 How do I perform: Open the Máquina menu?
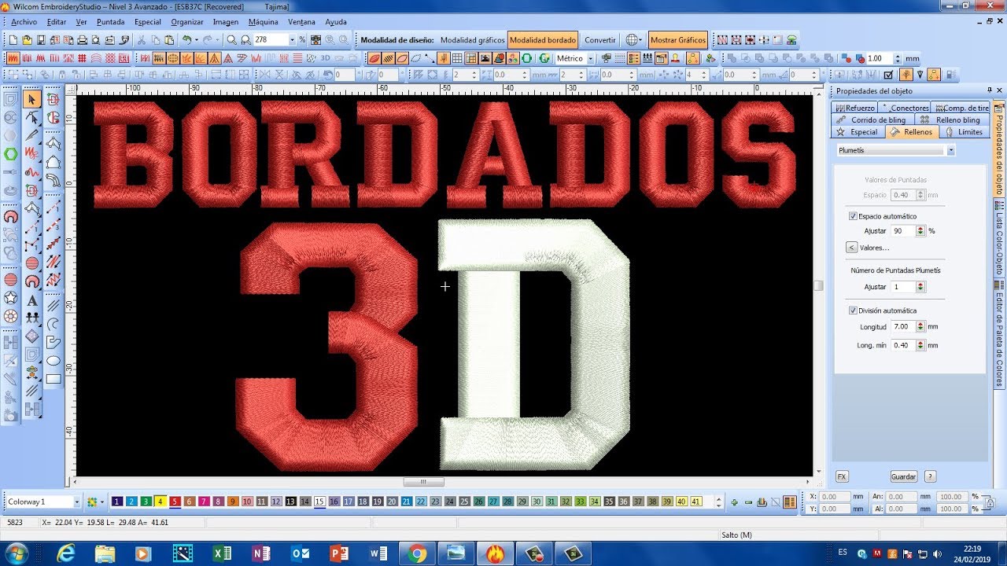[263, 22]
